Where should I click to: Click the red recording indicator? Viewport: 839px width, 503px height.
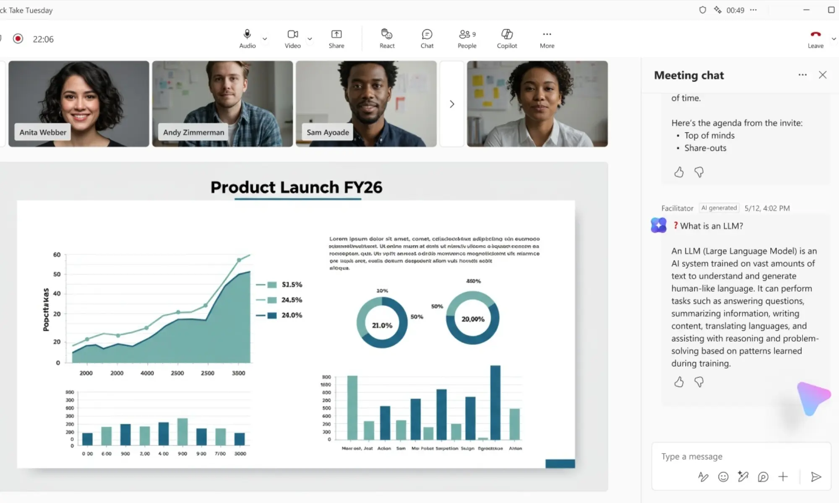click(18, 39)
